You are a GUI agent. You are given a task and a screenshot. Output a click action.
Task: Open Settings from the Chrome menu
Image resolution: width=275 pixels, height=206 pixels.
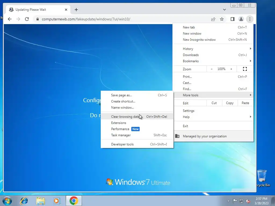213,111
